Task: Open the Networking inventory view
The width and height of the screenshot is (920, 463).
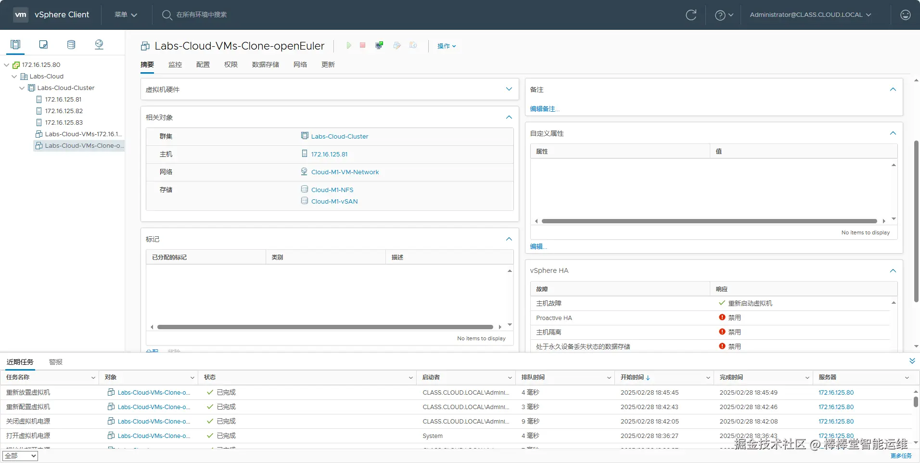Action: click(x=99, y=45)
